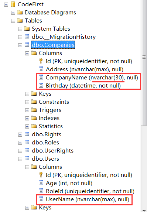
Task: Click the Age column icon
Action: pyautogui.click(x=41, y=183)
